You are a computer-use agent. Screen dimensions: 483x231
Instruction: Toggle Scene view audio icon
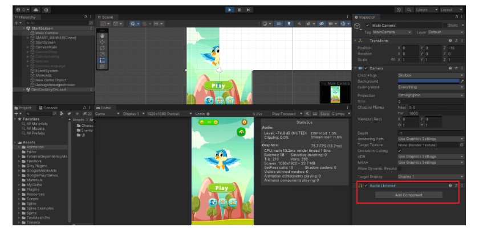(x=299, y=24)
